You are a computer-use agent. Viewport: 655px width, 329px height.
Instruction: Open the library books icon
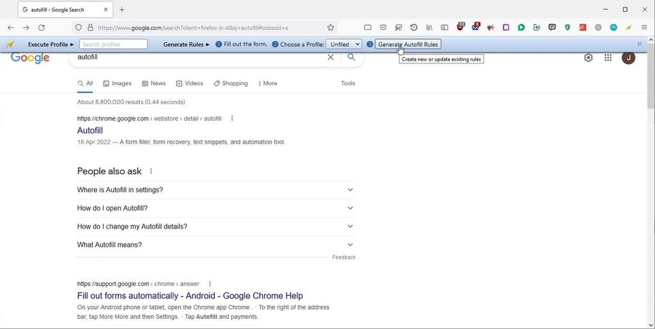429,27
